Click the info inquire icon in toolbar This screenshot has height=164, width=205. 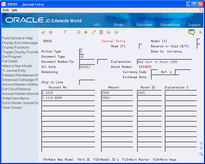point(78,32)
